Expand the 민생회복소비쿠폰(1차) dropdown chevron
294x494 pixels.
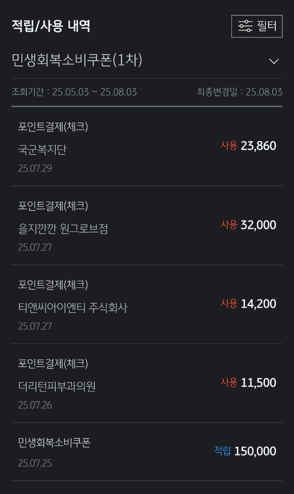point(274,61)
